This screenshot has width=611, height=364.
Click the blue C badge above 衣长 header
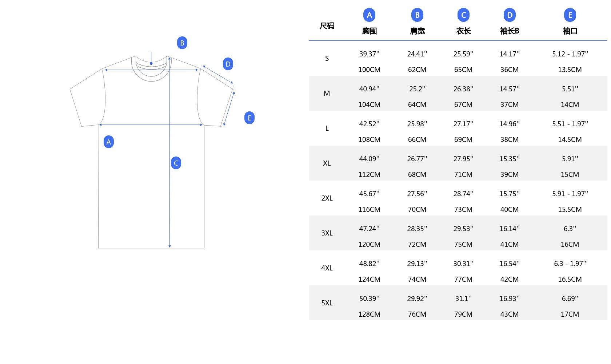tap(463, 15)
